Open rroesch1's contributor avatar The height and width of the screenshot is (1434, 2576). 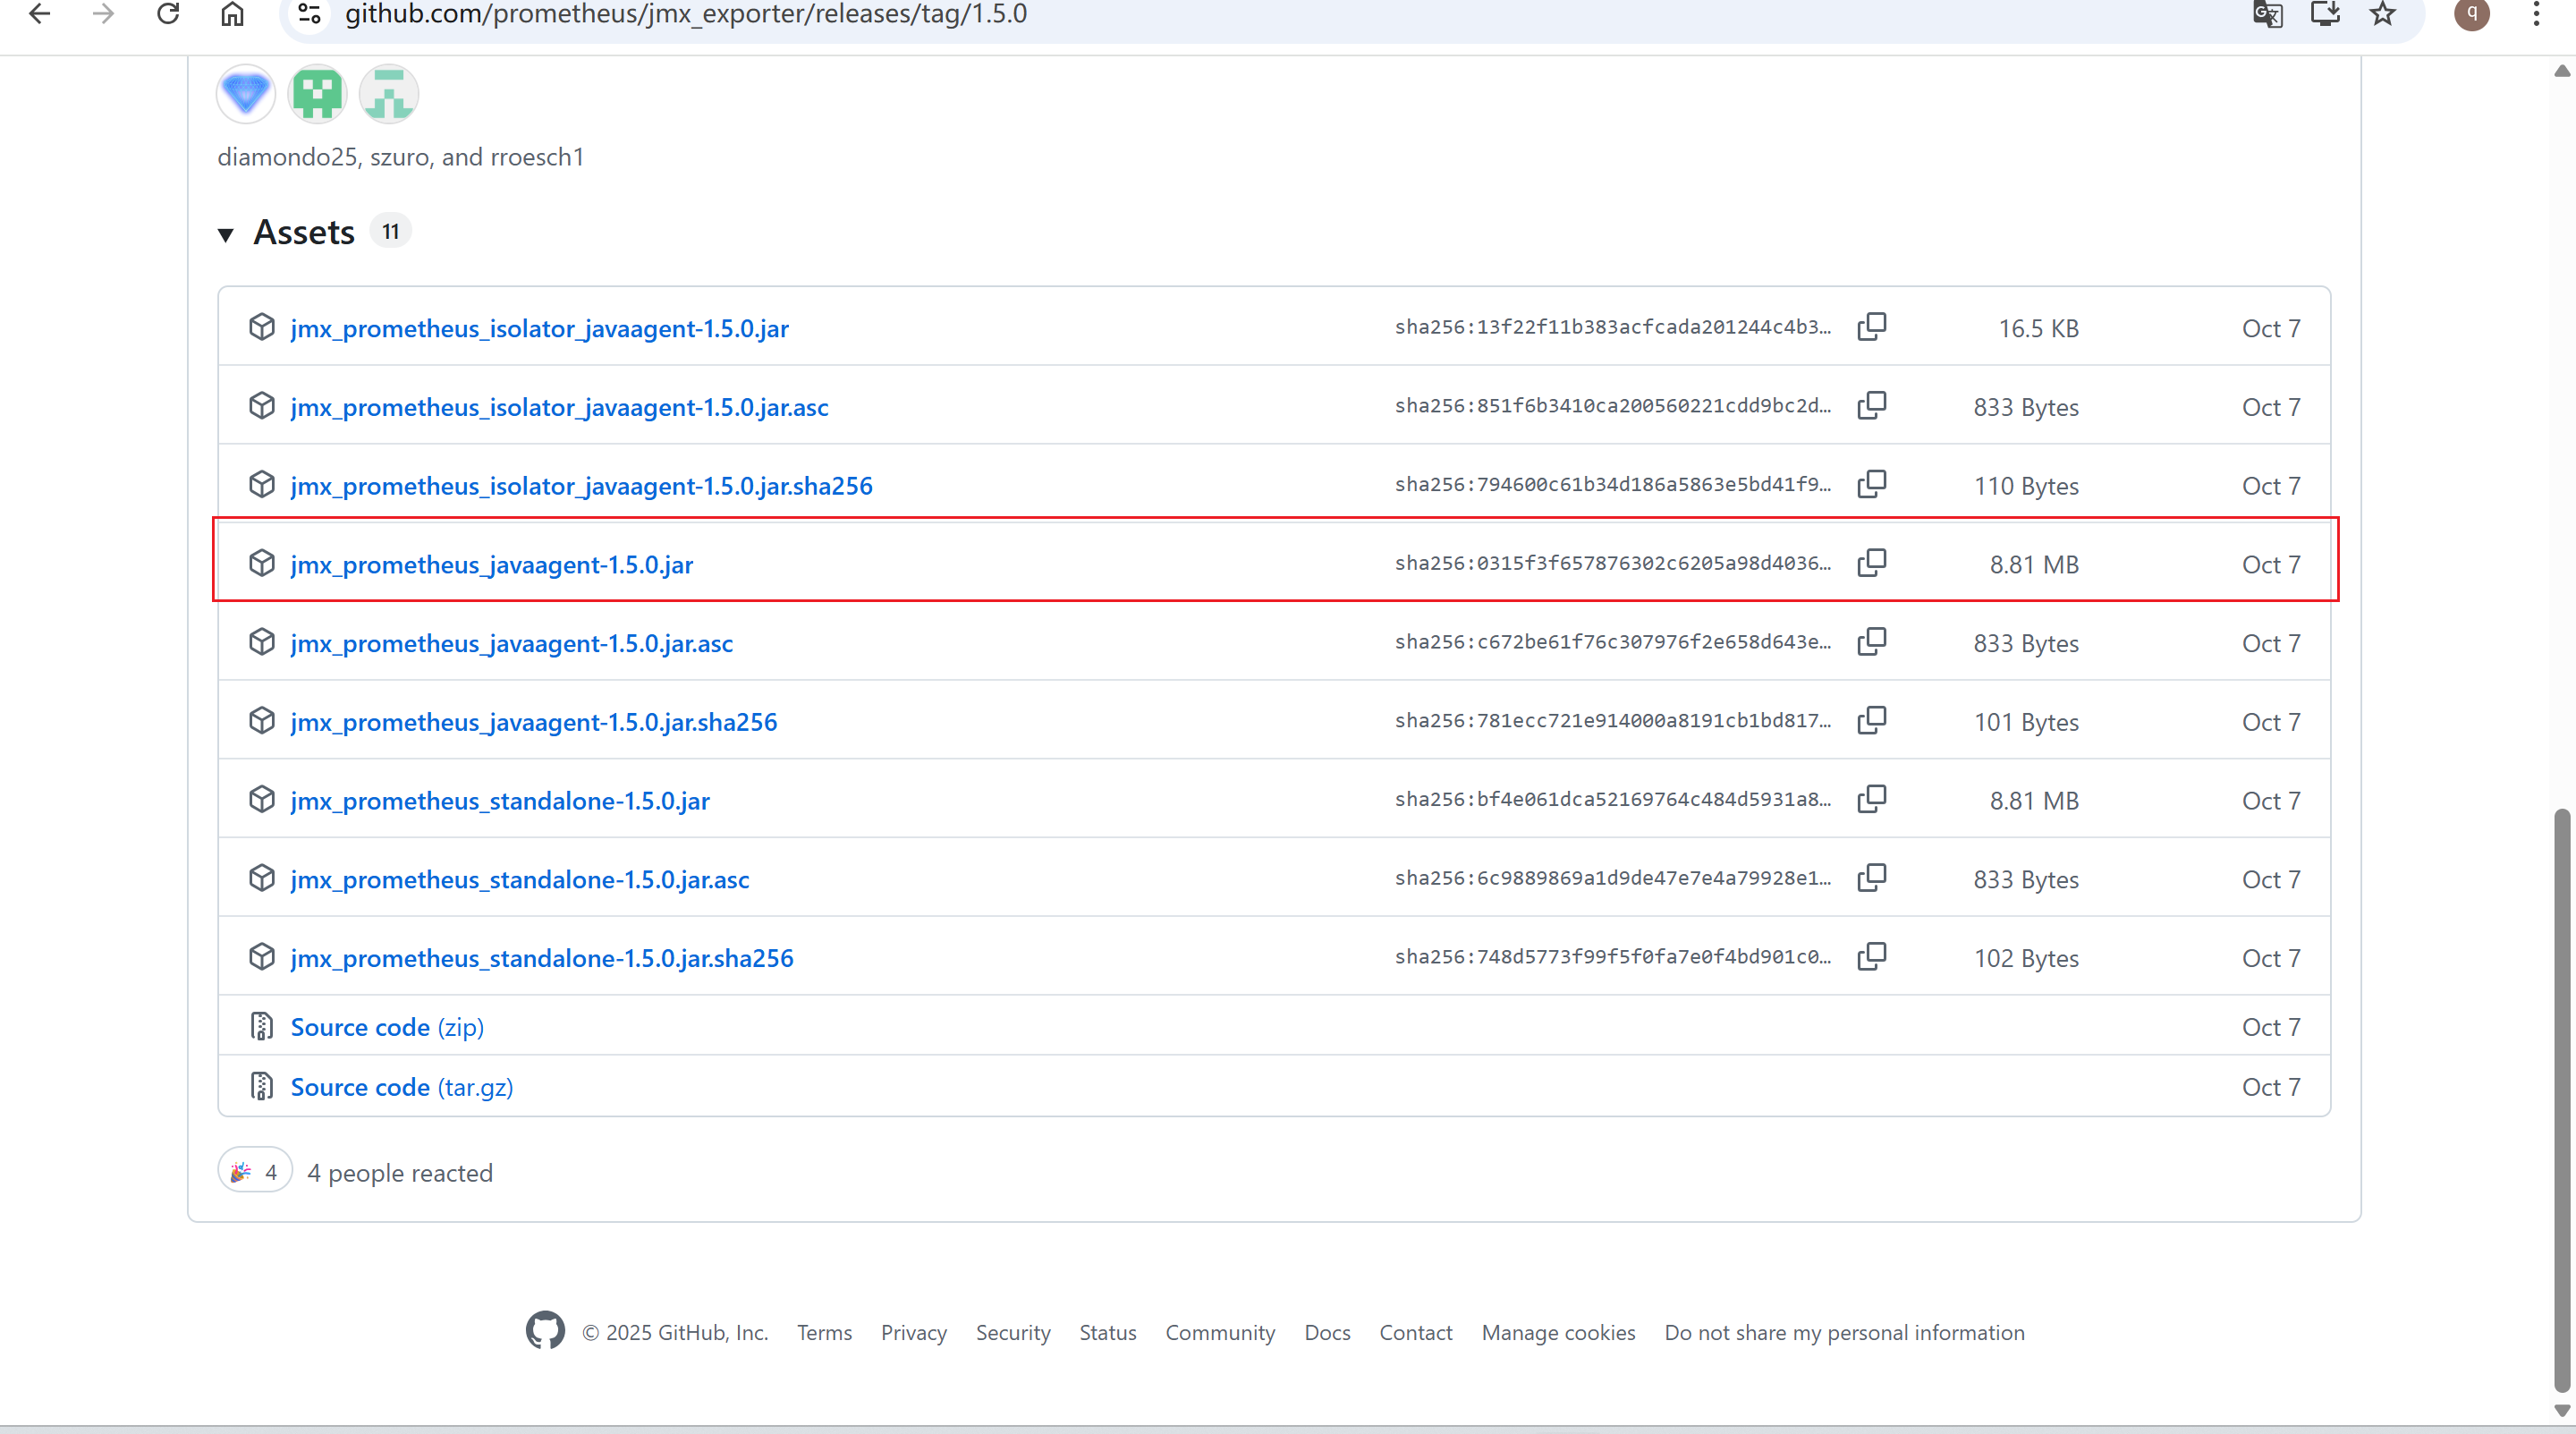389,94
